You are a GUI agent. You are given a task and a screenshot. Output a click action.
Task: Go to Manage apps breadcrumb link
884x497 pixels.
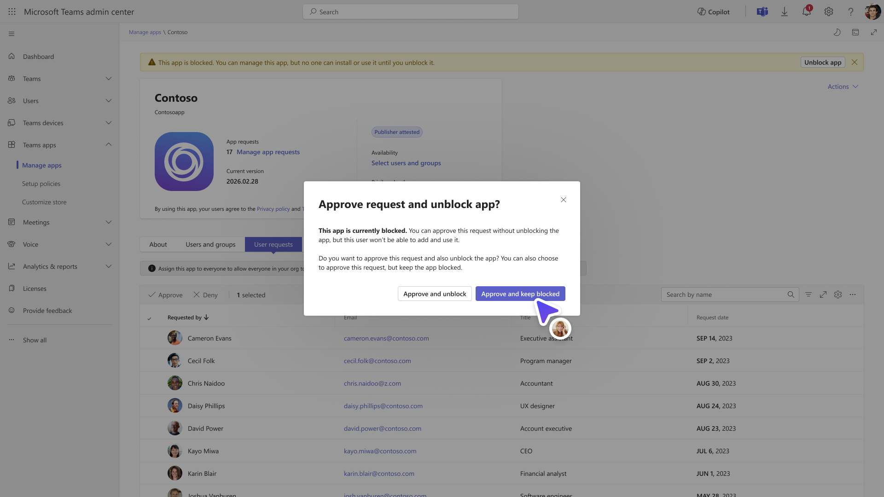(x=145, y=32)
